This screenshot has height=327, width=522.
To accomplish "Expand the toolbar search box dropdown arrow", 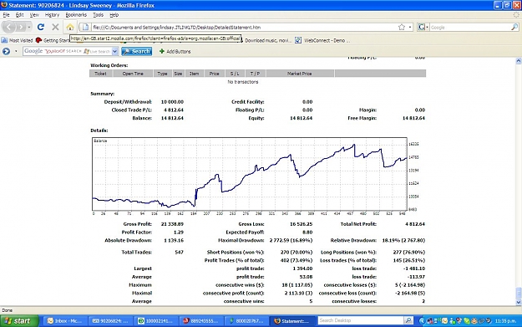I will (x=115, y=51).
